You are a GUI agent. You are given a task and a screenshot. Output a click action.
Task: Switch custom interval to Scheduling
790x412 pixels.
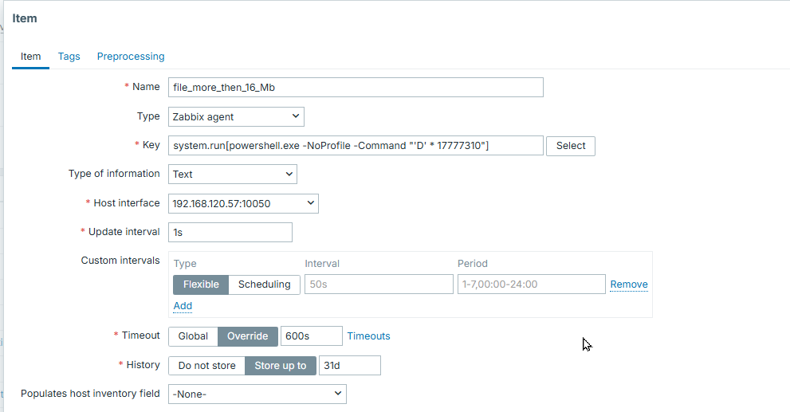click(265, 284)
